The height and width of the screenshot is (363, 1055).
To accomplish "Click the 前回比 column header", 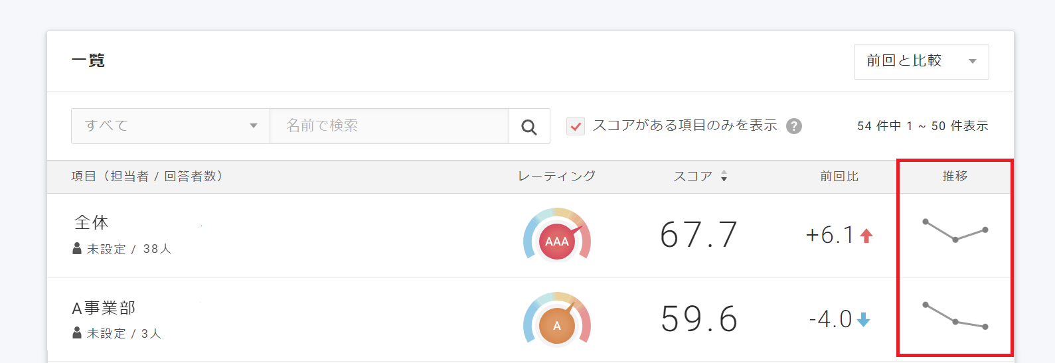I will click(839, 176).
